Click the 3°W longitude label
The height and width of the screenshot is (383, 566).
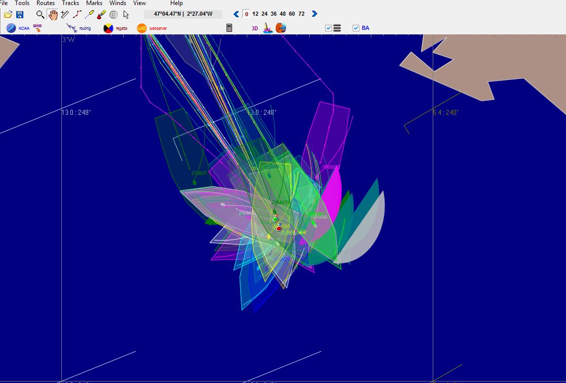[68, 39]
